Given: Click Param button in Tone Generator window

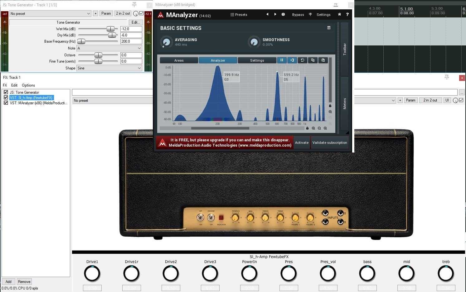Looking at the screenshot, I should pyautogui.click(x=106, y=13).
